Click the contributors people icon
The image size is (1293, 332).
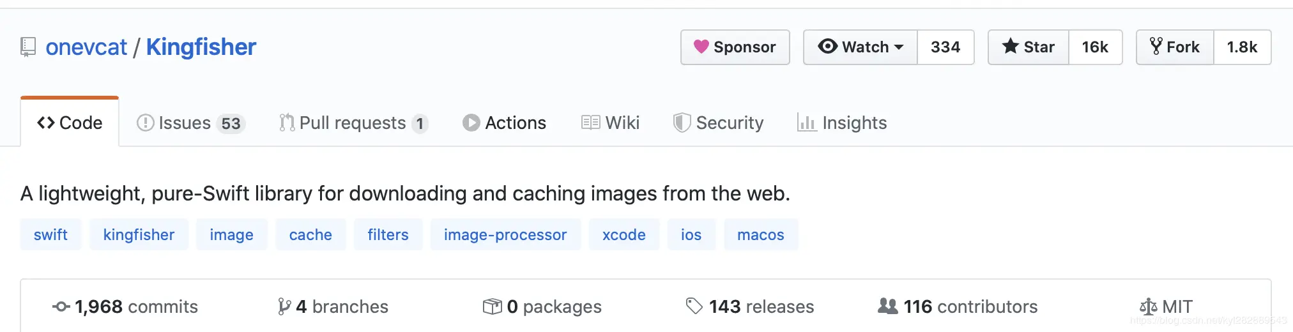887,306
